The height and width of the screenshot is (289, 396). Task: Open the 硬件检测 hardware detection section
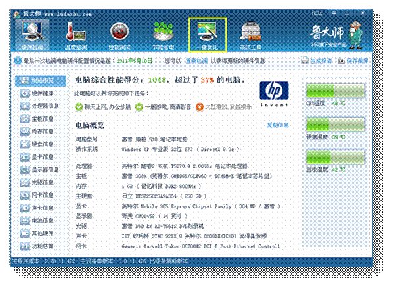pyautogui.click(x=32, y=35)
